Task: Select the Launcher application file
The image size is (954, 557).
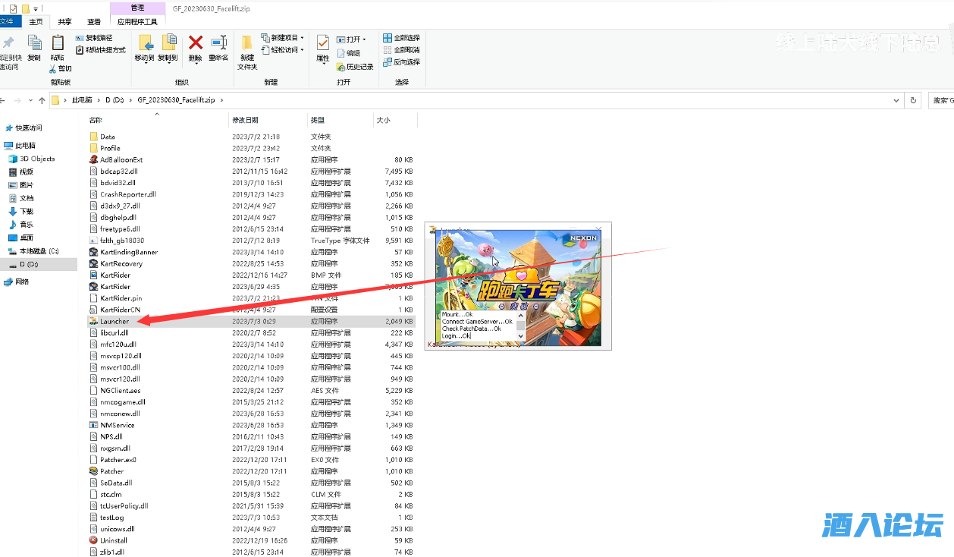Action: (115, 322)
